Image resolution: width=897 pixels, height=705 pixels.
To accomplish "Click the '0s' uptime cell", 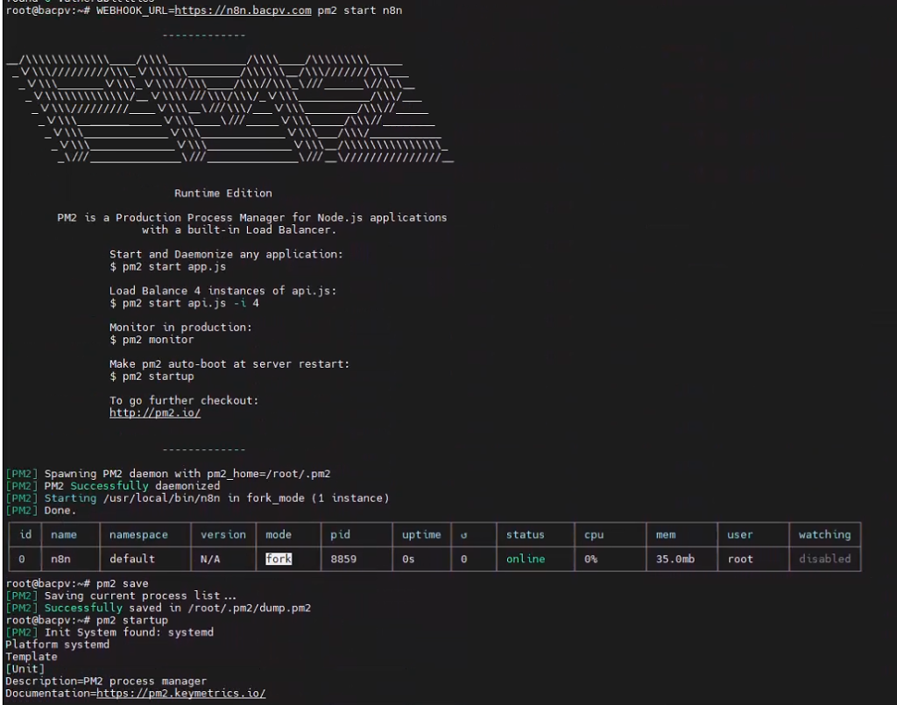I will 408,559.
